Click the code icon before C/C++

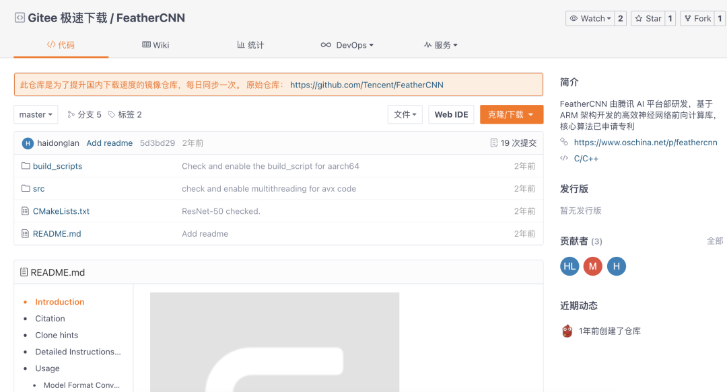[x=564, y=158]
